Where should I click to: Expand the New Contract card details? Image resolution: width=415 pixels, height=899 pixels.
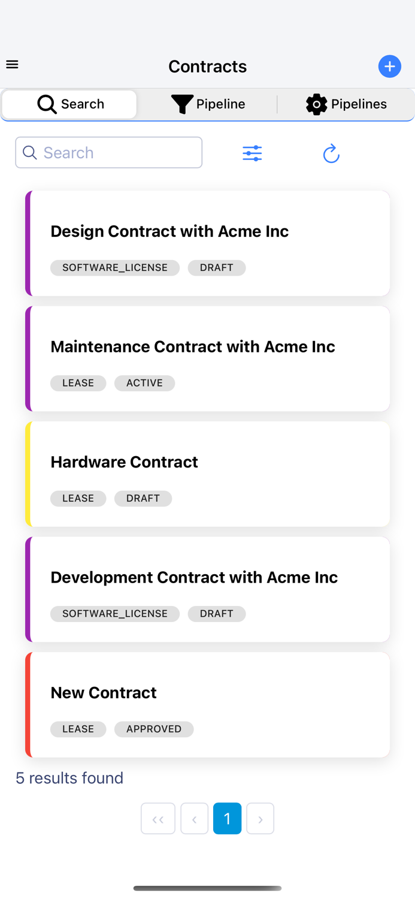pos(208,704)
